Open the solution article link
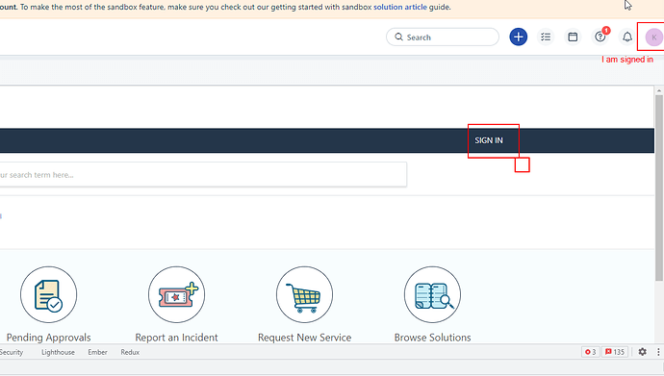 click(x=400, y=7)
